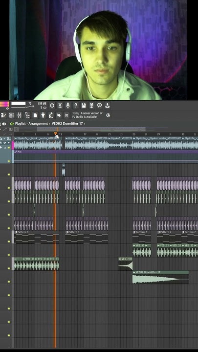Mute the Pattern 1 clips track
The height and width of the screenshot is (352, 198).
[x=9, y=242]
